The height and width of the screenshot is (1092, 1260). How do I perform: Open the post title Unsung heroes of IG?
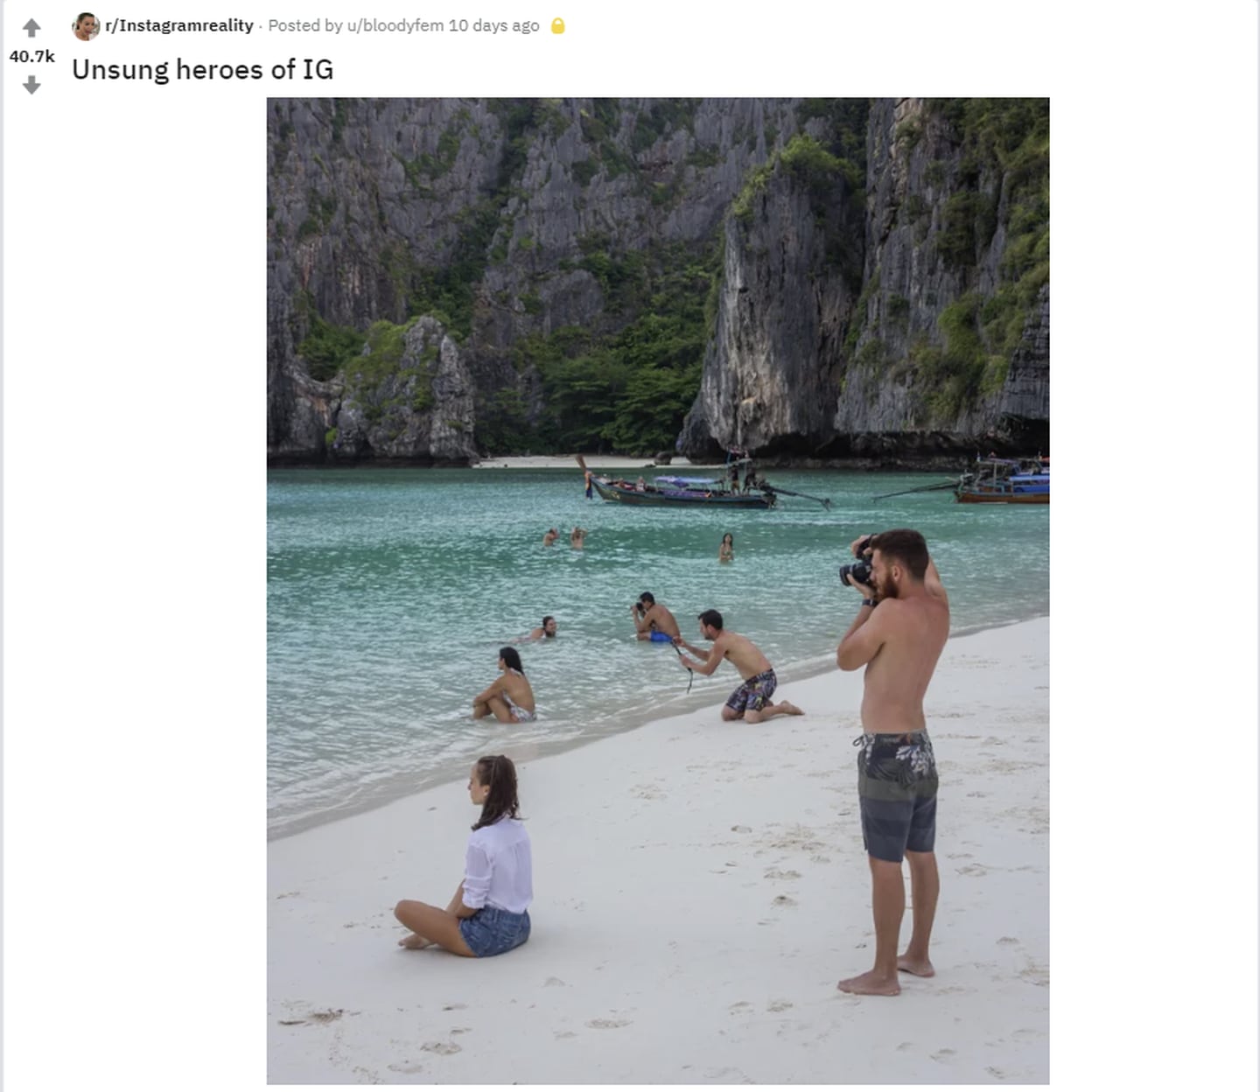(202, 69)
